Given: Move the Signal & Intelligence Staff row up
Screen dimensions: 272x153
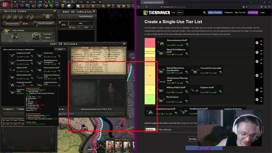Looking at the screenshot, I should 261,51.
